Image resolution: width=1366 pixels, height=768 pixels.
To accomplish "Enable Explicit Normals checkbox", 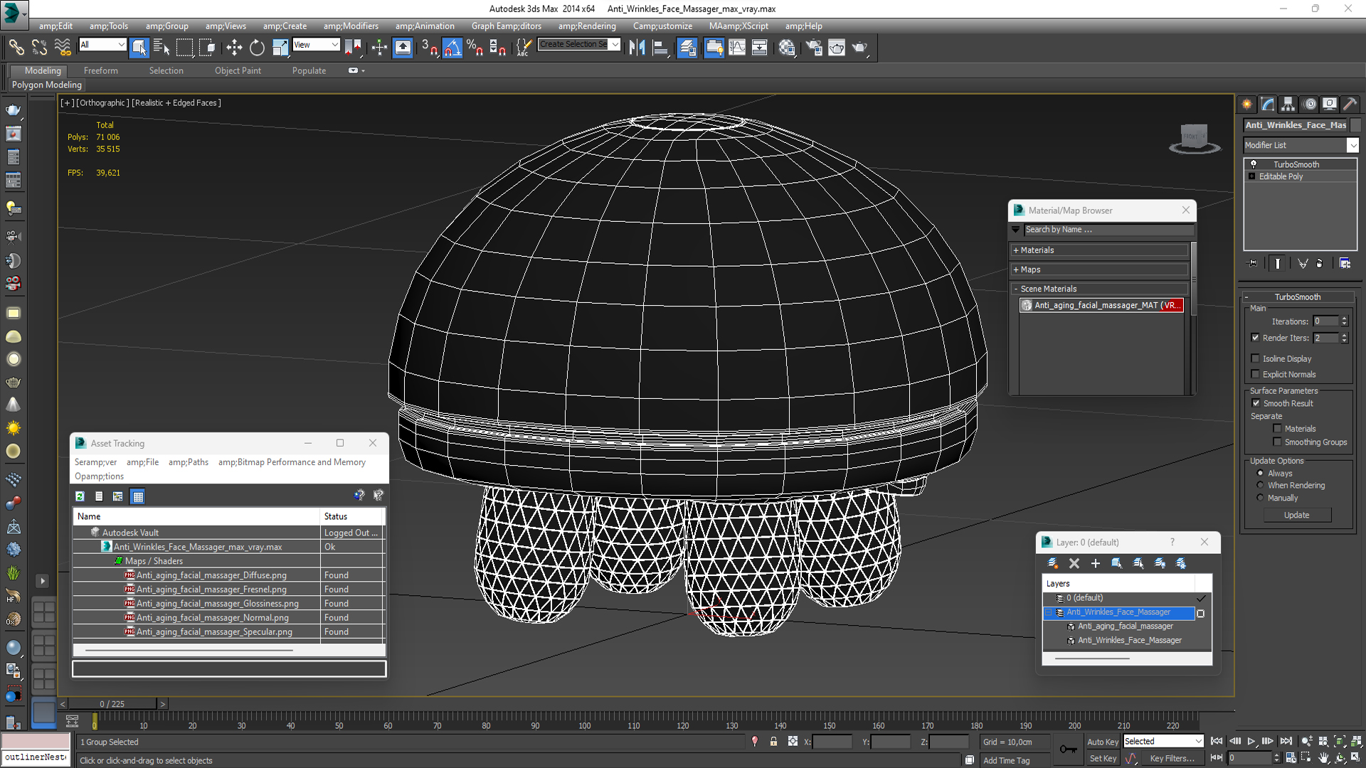I will tap(1255, 374).
